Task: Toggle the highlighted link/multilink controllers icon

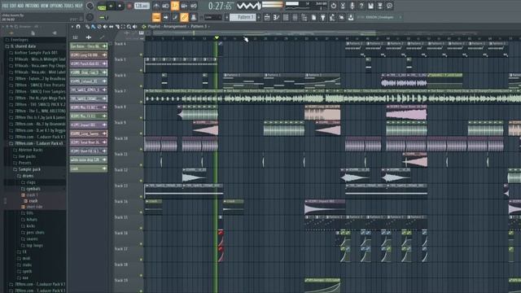Action: [x=184, y=17]
